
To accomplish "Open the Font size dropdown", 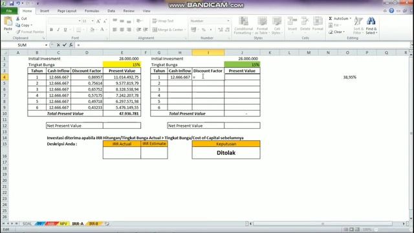I will (93, 21).
